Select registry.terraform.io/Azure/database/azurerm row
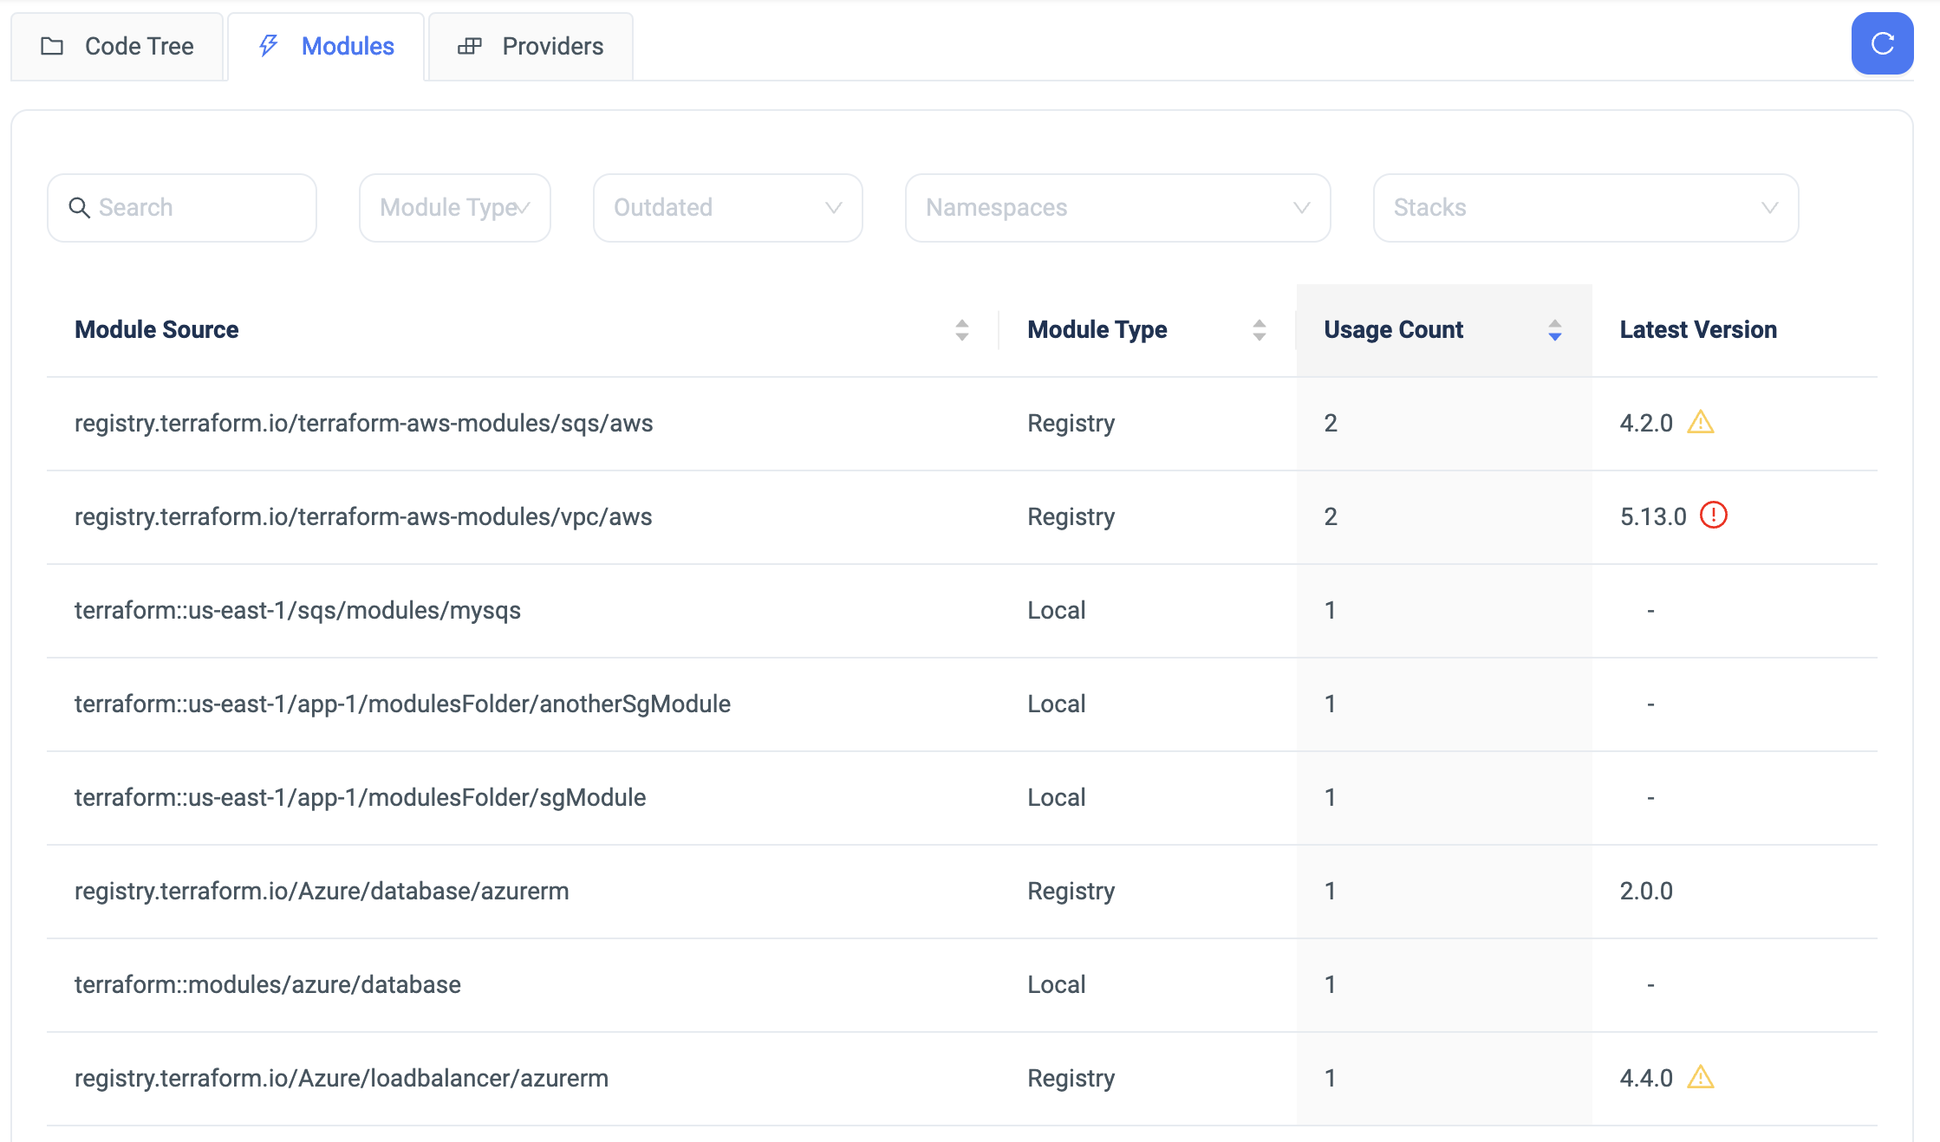1940x1142 pixels. pyautogui.click(x=962, y=892)
